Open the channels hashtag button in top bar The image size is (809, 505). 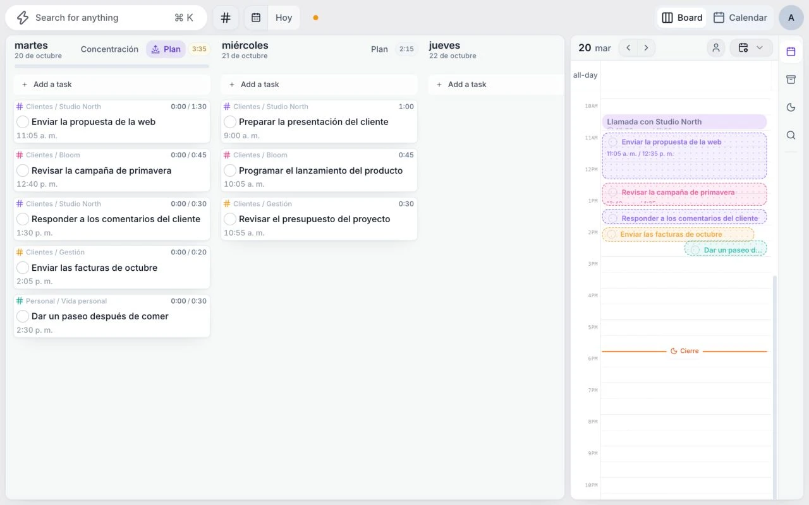point(226,18)
